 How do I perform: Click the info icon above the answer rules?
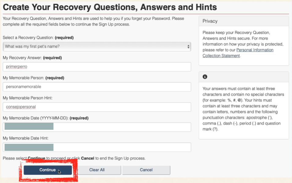[x=205, y=77]
